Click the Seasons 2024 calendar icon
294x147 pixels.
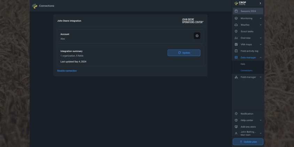point(236,11)
